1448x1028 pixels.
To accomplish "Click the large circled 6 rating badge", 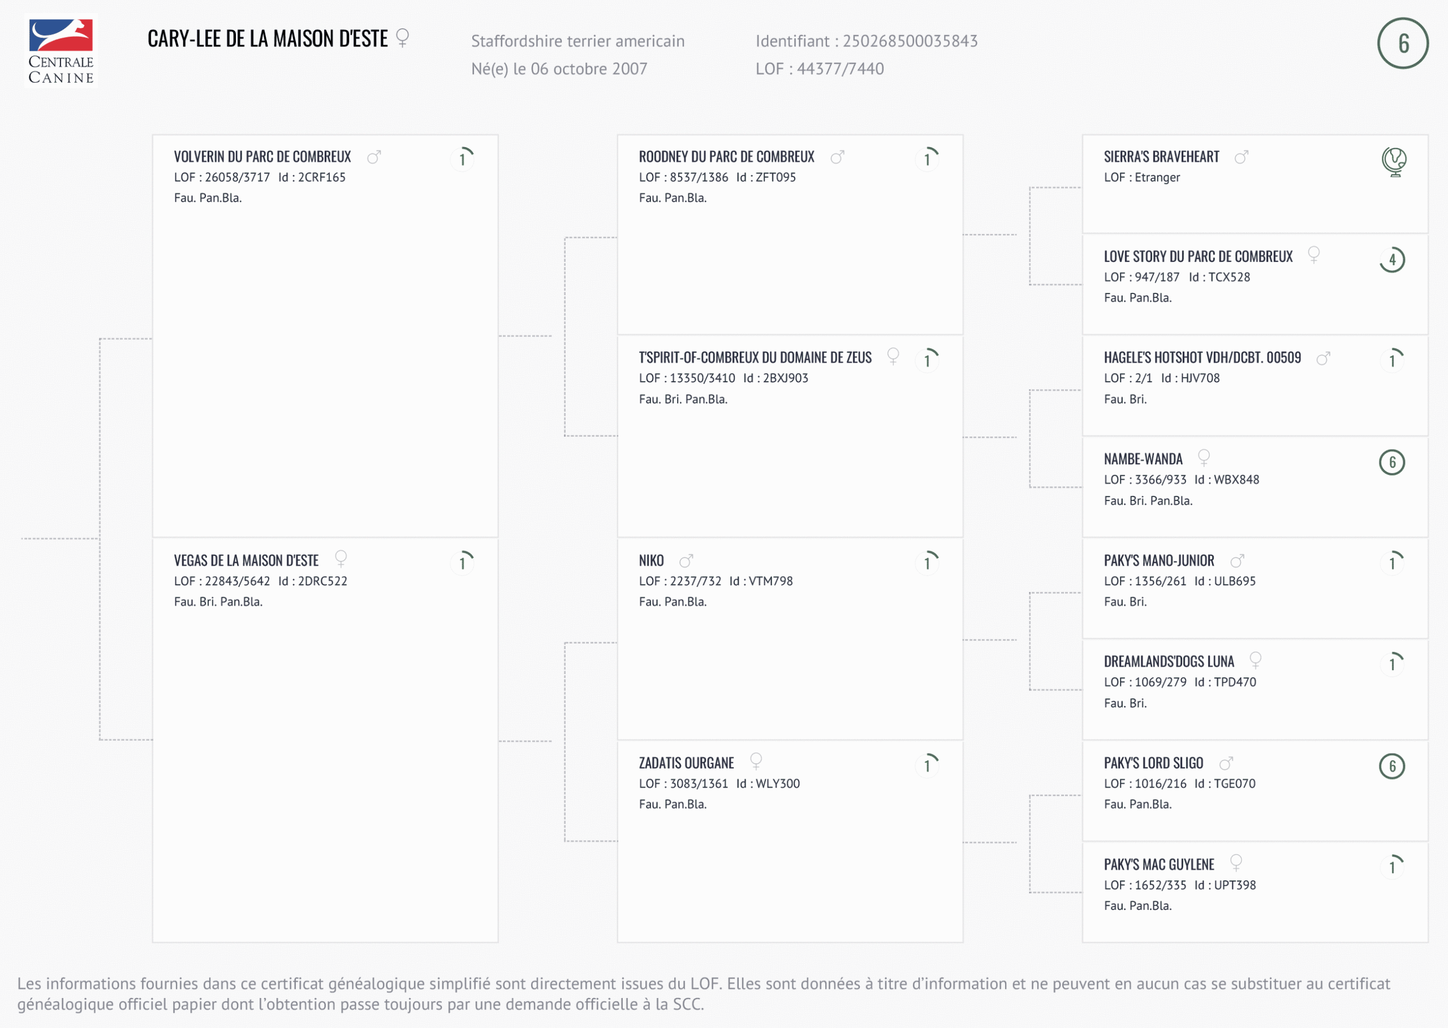I will [1402, 43].
